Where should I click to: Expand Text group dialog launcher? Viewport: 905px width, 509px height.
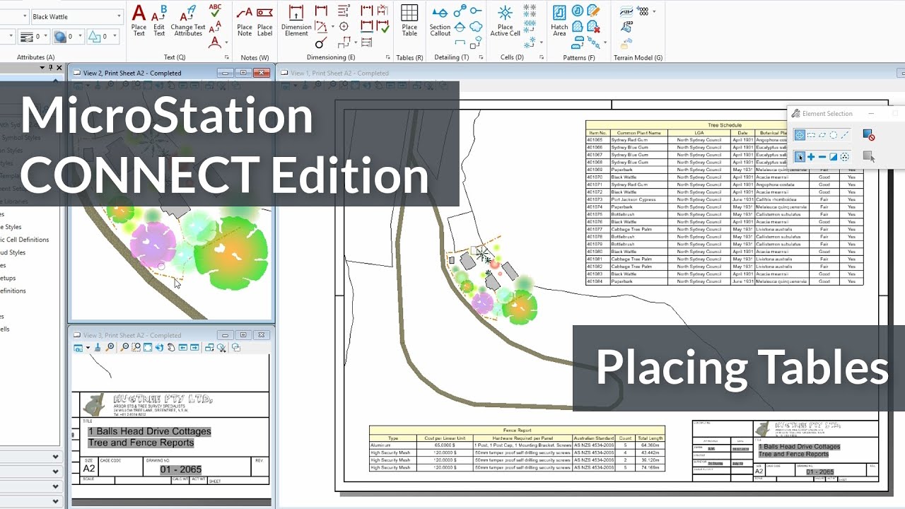coord(227,57)
